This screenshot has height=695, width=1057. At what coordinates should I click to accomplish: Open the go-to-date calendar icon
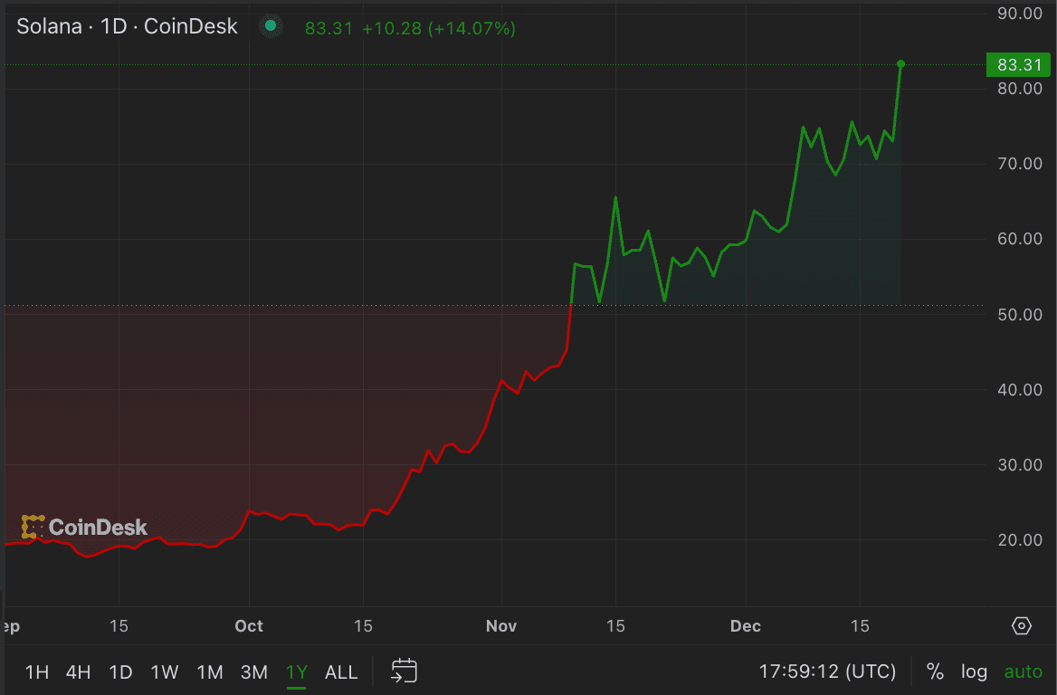click(x=404, y=671)
